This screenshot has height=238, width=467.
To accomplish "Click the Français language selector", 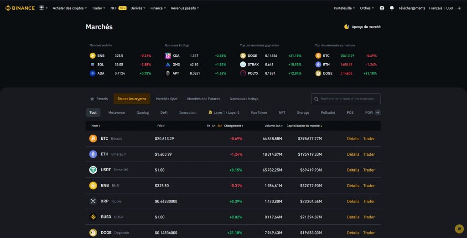I will tap(436, 8).
